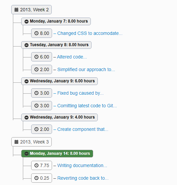The height and width of the screenshot is (185, 177).
Task: Click calendar icon beside 2013, Week 2
Action: [x=16, y=10]
